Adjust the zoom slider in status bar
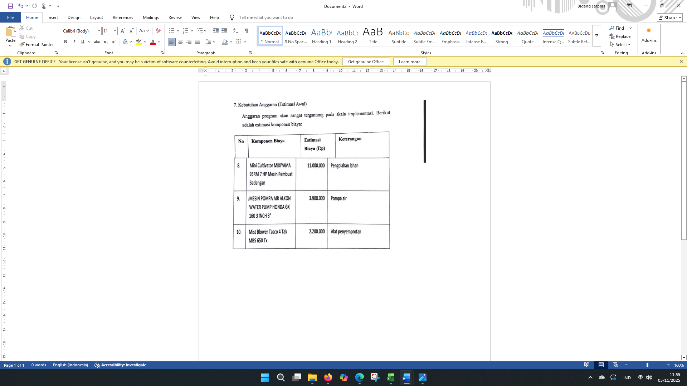The height and width of the screenshot is (386, 687). [647, 365]
